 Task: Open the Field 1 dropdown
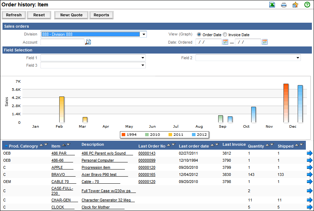tap(143, 58)
